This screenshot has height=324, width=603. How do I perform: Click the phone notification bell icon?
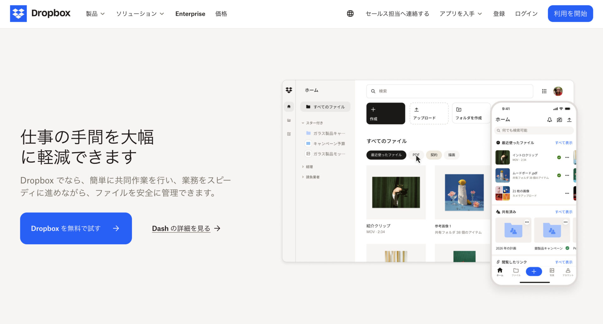coord(550,120)
